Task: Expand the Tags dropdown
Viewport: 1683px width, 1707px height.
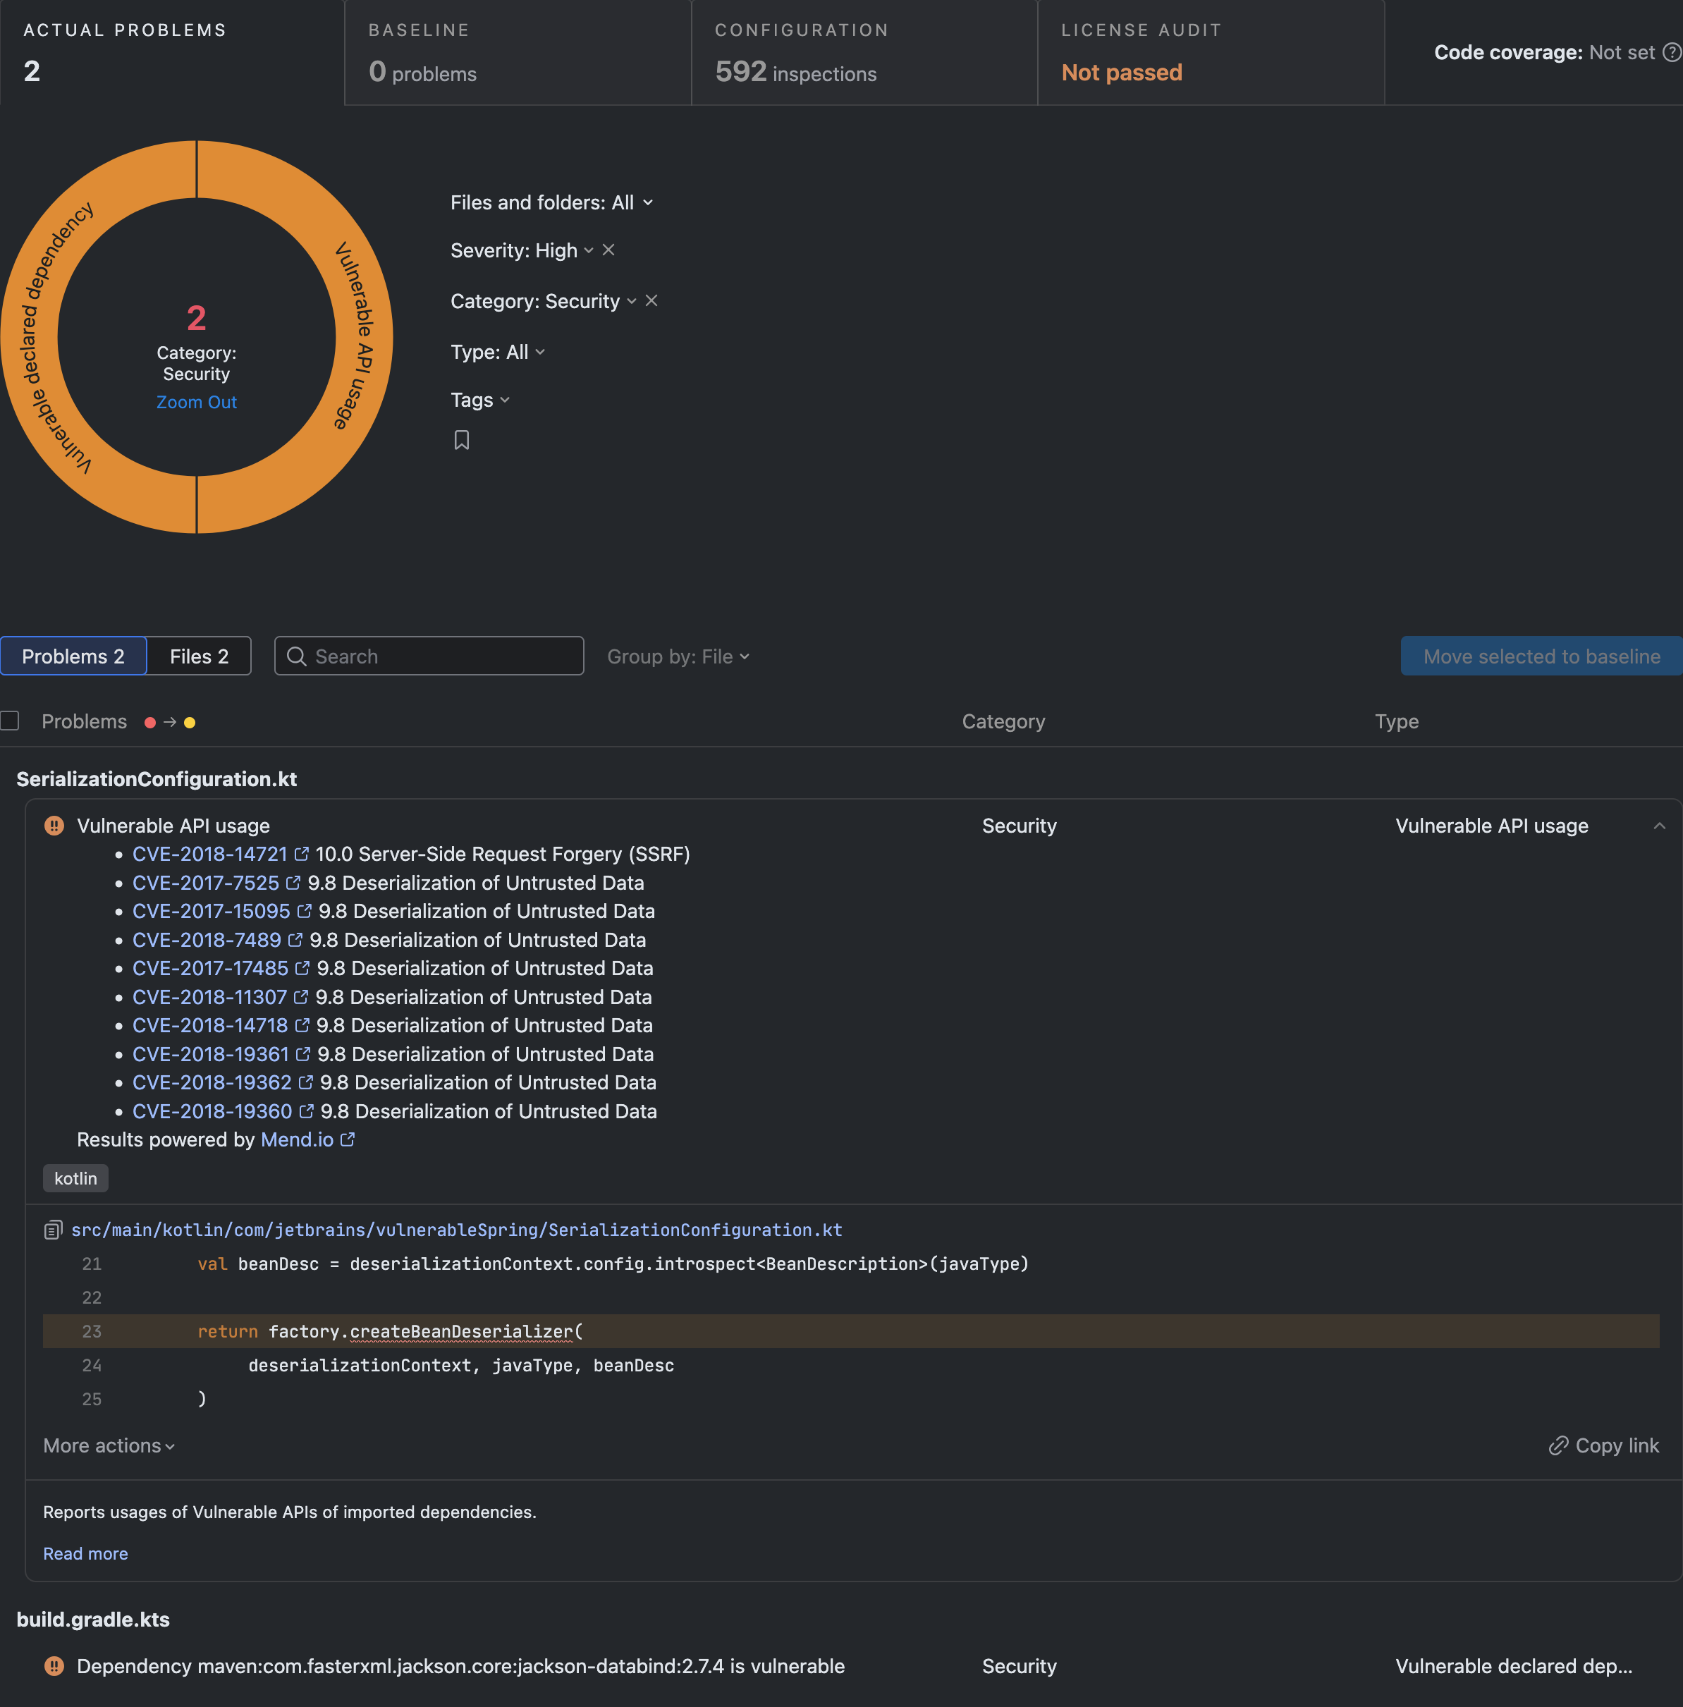Action: 479,400
